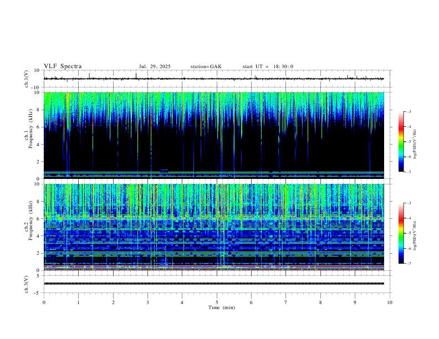Click the "2" kHz tick of ch.2 spectrogram
This screenshot has height=339, width=439.
pos(38,253)
